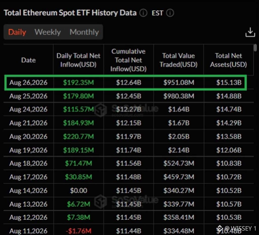
Task: Download the ETF history data
Action: point(250,32)
